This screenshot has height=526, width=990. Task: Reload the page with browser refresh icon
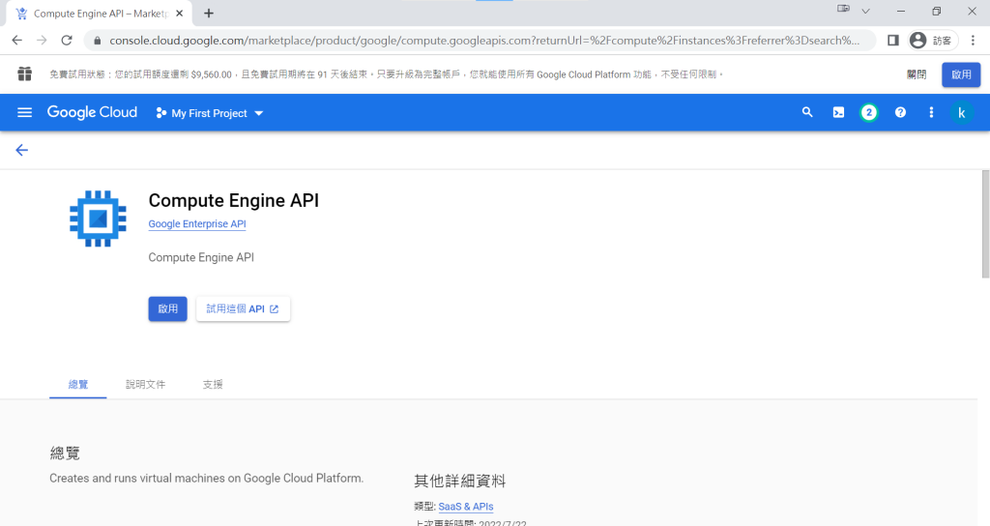click(x=67, y=41)
